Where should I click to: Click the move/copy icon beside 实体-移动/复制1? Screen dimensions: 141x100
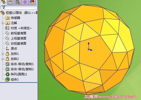[7, 64]
